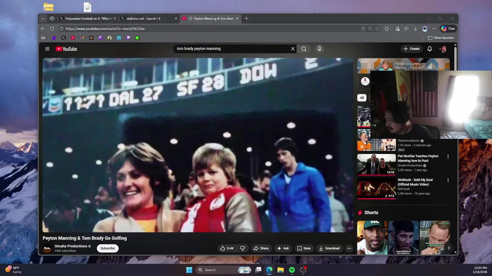Screen dimensions: 492x276
Task: Open the tab search dropdown arrow
Action: click(x=43, y=18)
